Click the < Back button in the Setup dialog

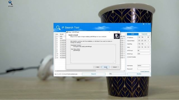pyautogui.click(x=97, y=67)
